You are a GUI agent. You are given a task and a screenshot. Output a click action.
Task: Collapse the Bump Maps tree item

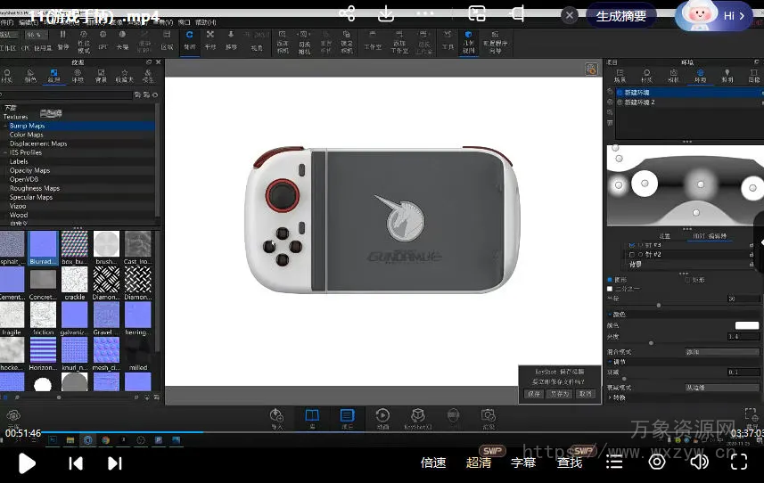click(4, 126)
